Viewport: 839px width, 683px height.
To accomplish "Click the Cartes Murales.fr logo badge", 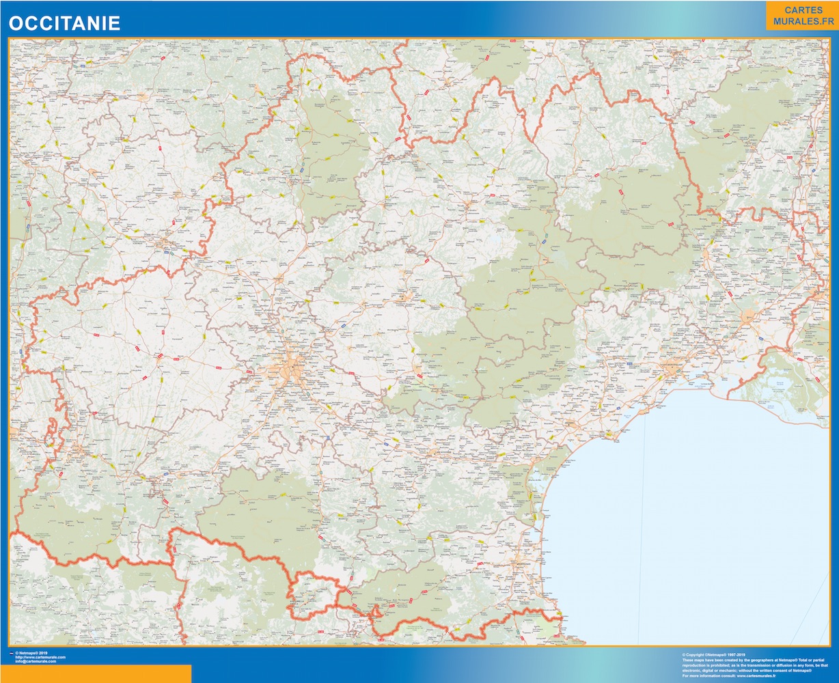I will [801, 16].
